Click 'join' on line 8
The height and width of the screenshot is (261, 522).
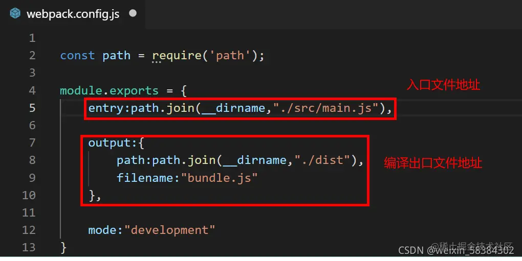click(x=202, y=160)
